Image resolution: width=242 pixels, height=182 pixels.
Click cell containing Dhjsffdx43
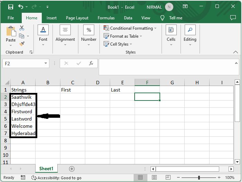coord(23,104)
